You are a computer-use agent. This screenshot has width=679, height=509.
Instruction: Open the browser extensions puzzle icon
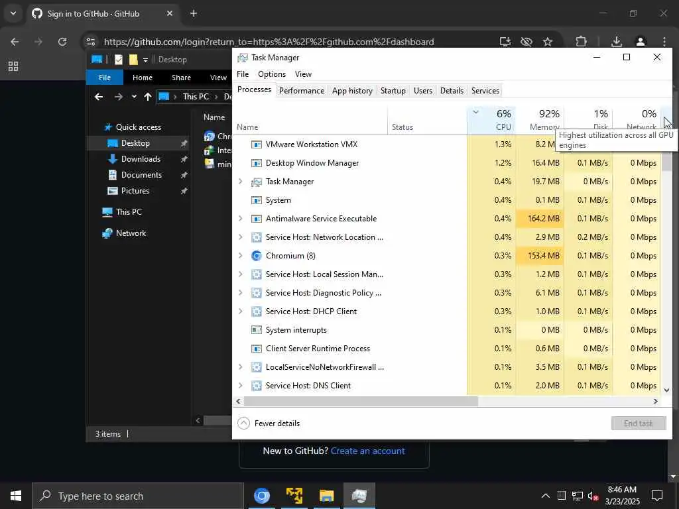(581, 42)
